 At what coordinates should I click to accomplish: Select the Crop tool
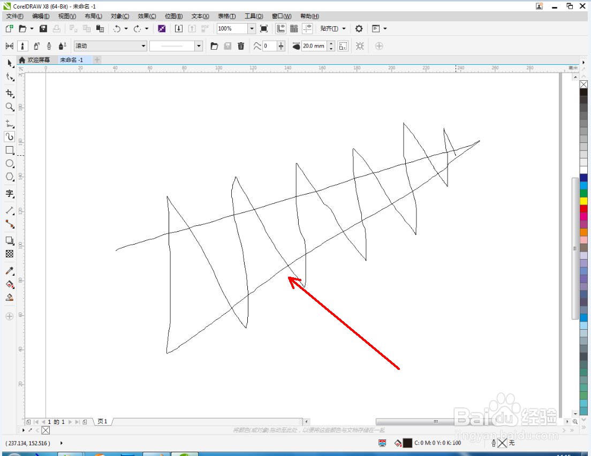coord(10,93)
